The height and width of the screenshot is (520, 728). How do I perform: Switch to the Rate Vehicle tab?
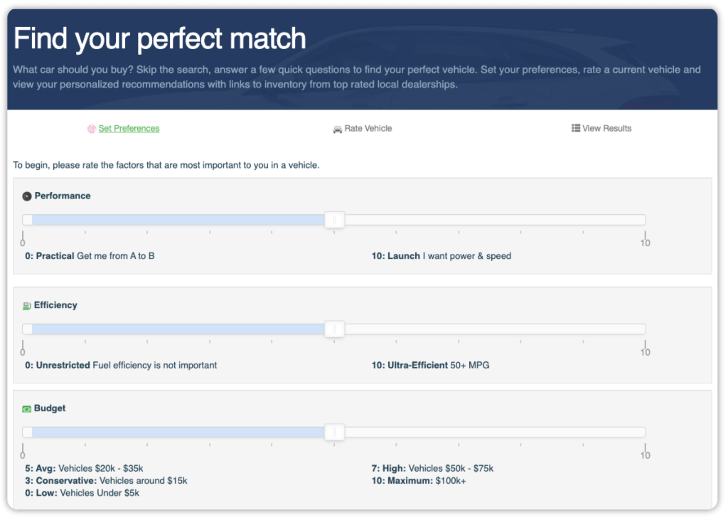click(x=368, y=128)
